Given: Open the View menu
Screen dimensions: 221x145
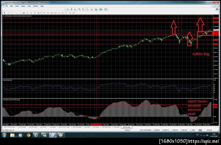Looking at the screenshot, I should [11, 6].
